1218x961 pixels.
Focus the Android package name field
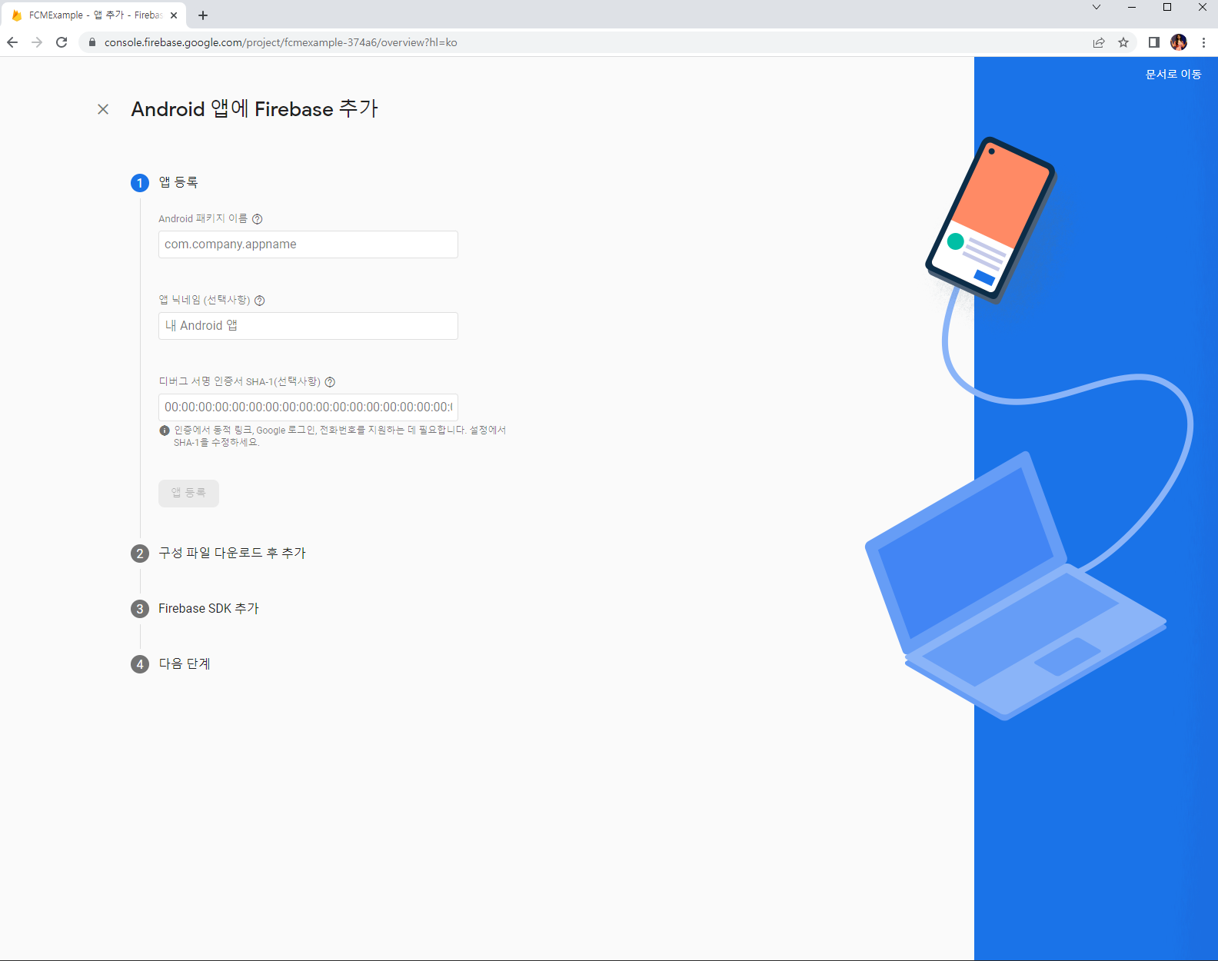pos(308,244)
